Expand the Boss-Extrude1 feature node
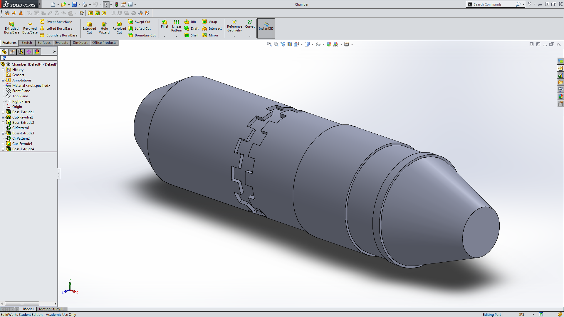The width and height of the screenshot is (564, 317). pyautogui.click(x=3, y=112)
